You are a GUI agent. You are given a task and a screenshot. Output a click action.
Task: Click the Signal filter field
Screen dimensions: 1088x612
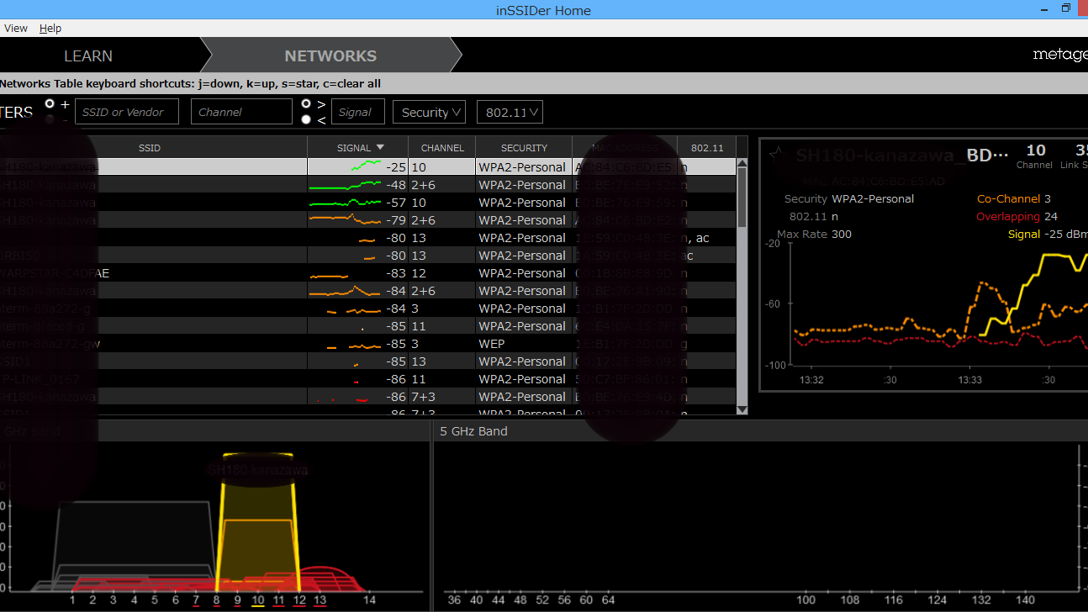[357, 112]
